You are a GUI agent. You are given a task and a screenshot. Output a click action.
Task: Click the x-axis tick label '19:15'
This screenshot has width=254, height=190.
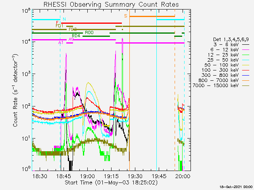pos(112,176)
